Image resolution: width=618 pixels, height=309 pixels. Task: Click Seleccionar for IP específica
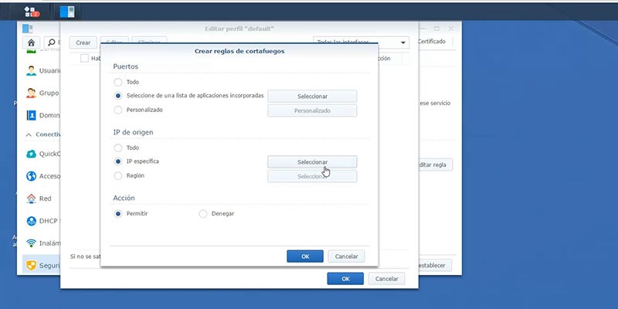tap(312, 162)
